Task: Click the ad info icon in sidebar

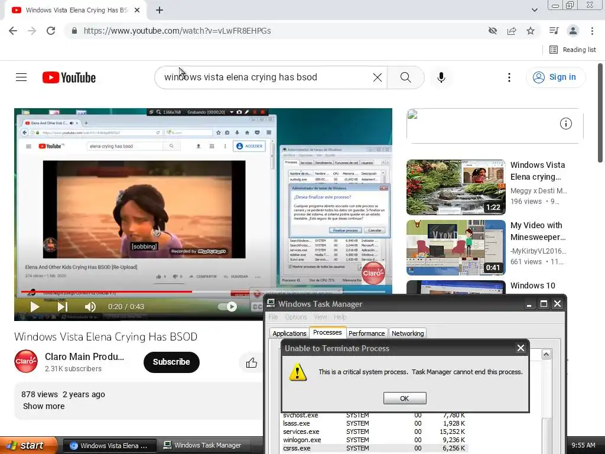Action: coord(565,124)
